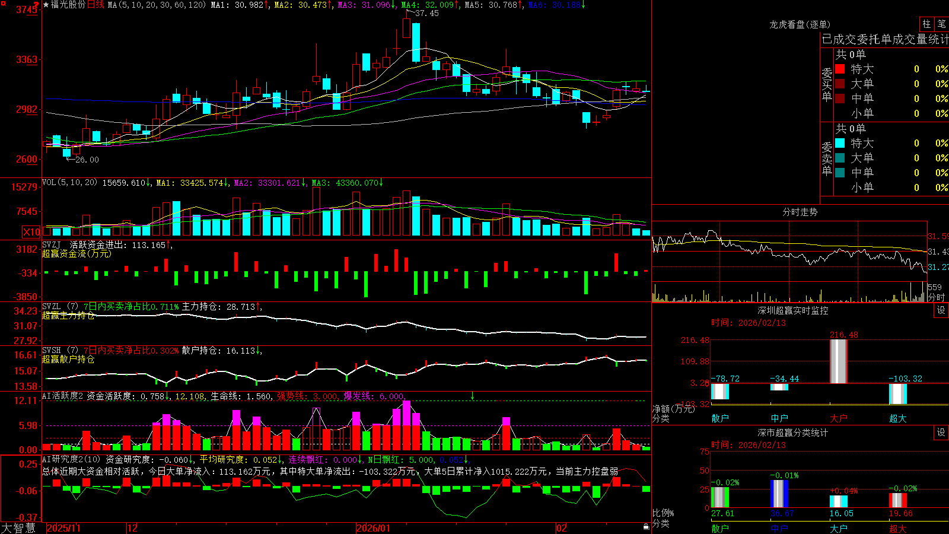The image size is (949, 534).
Task: Click the 委卖单 section label
Action: [x=827, y=158]
